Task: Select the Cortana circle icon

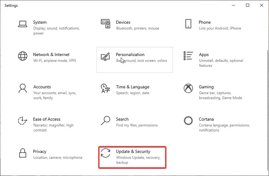Action: (188, 120)
